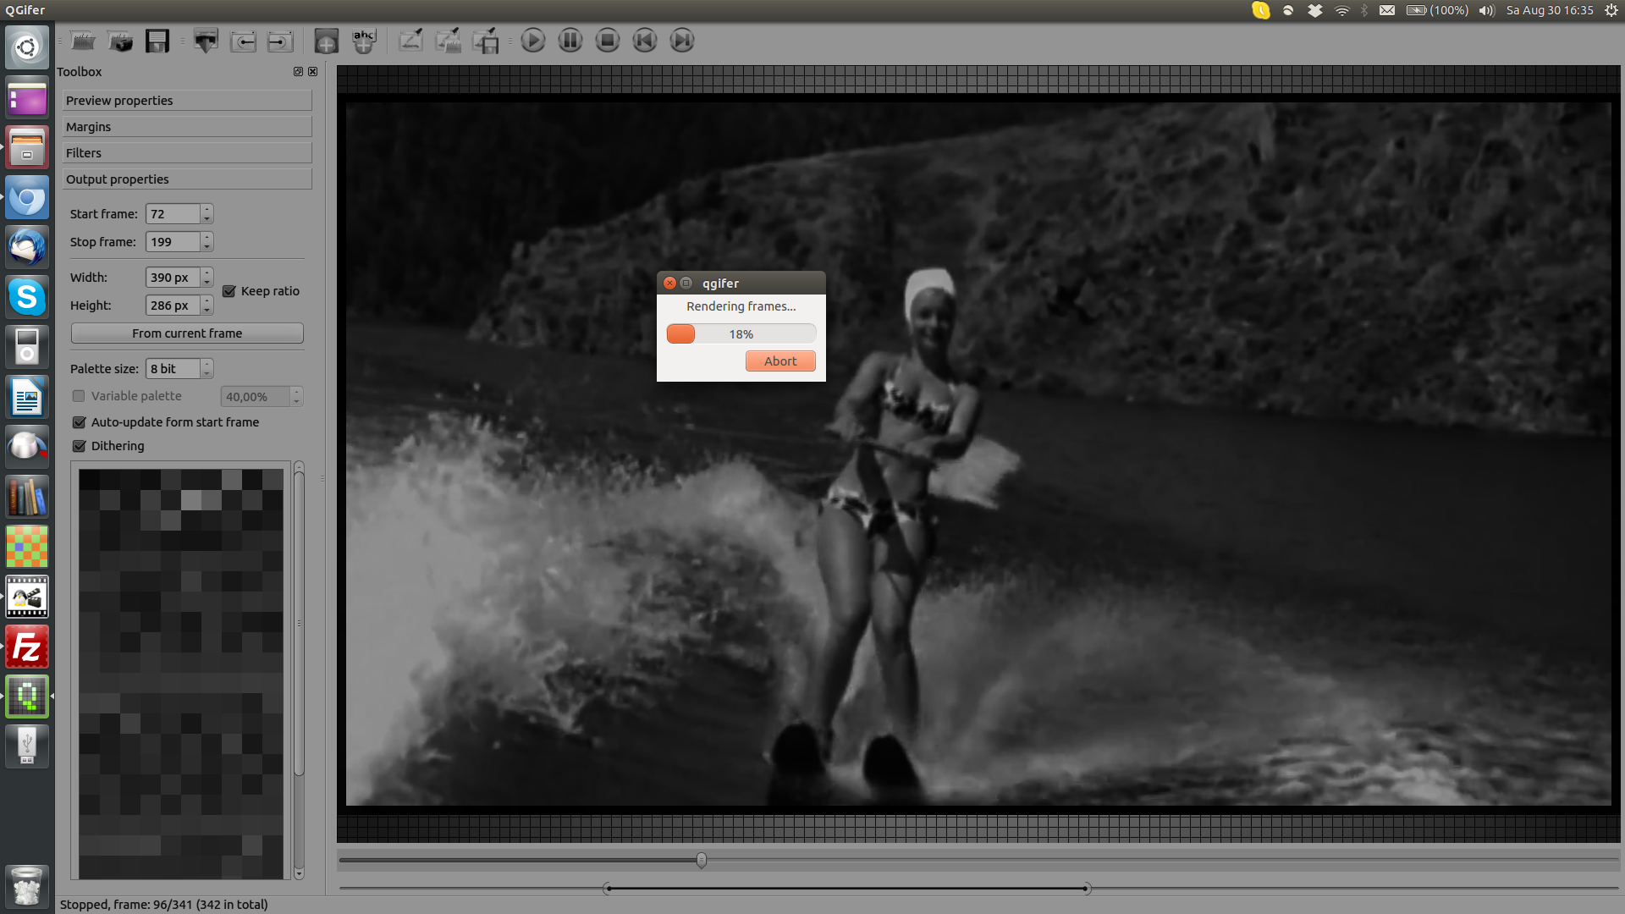Expand the Filters section

pyautogui.click(x=187, y=153)
